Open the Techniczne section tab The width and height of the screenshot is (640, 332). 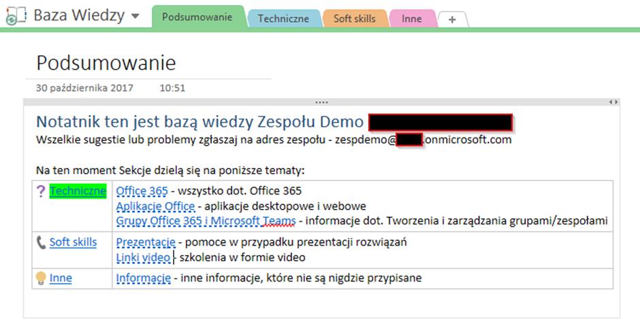pyautogui.click(x=283, y=18)
